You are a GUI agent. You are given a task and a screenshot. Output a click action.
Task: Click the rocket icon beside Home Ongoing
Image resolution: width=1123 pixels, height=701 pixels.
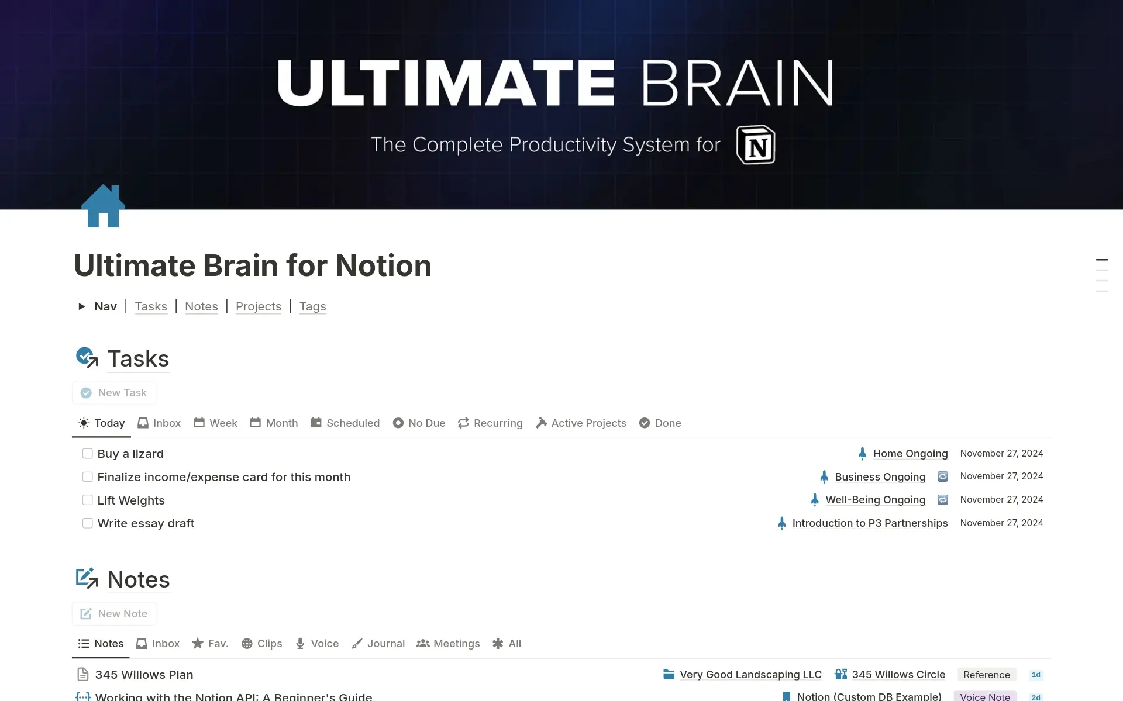click(862, 454)
